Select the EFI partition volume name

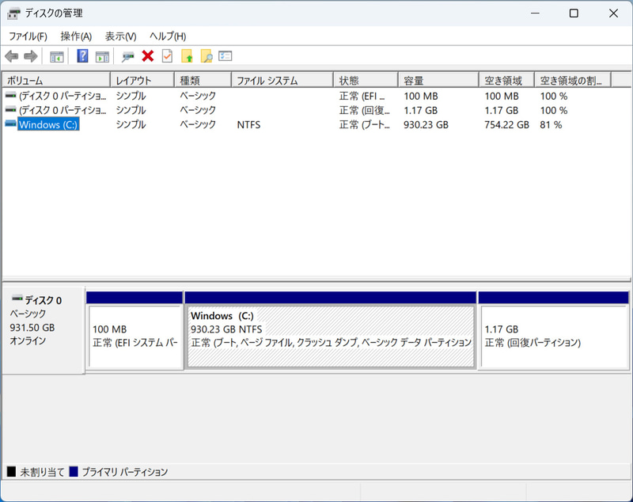click(x=63, y=96)
